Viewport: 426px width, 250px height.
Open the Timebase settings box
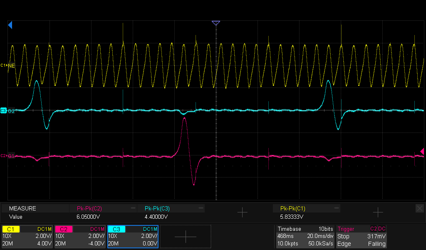point(305,236)
